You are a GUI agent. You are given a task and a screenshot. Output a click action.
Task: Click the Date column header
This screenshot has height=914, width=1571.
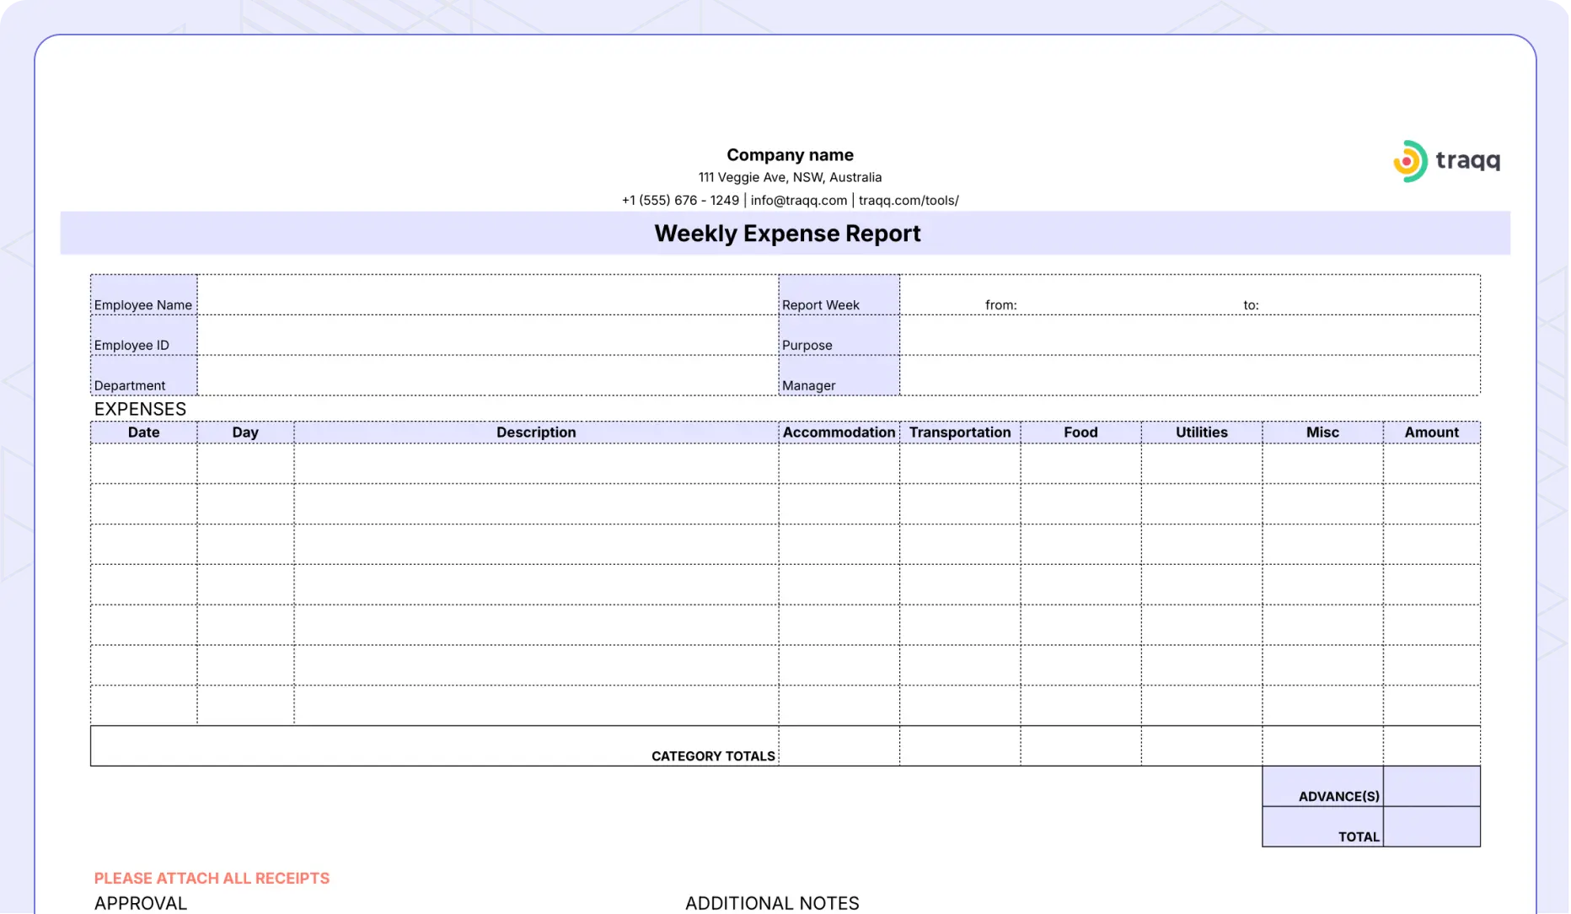(144, 433)
